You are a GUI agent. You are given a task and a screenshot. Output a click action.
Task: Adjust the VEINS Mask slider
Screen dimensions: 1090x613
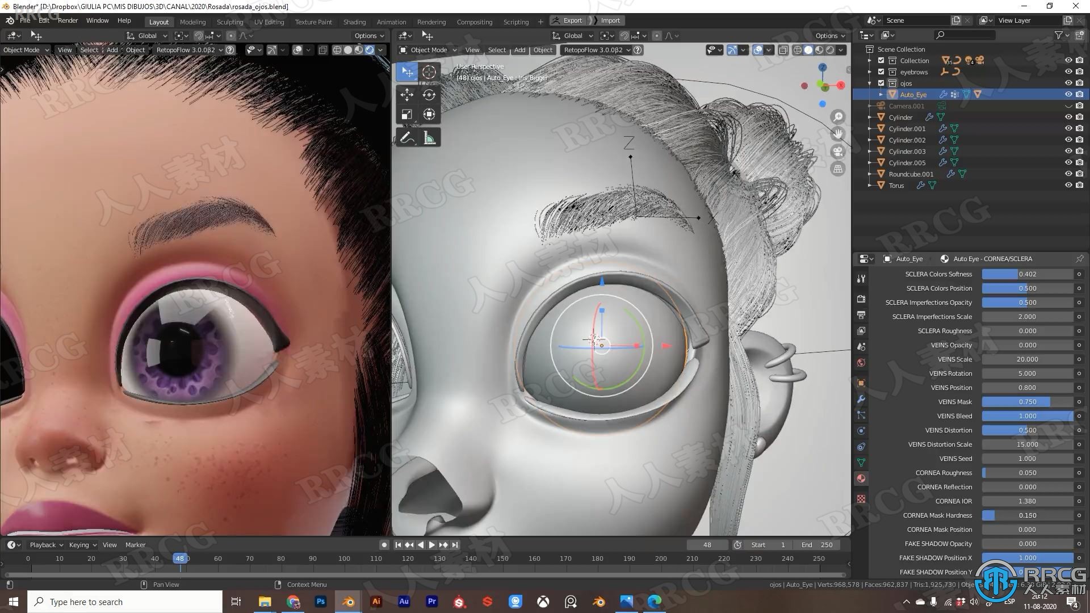click(x=1028, y=402)
